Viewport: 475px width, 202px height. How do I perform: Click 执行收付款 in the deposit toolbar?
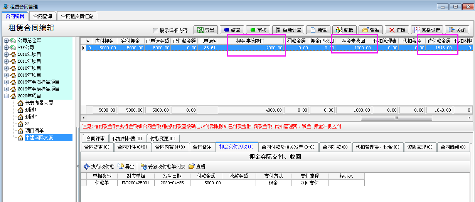pyautogui.click(x=99, y=167)
